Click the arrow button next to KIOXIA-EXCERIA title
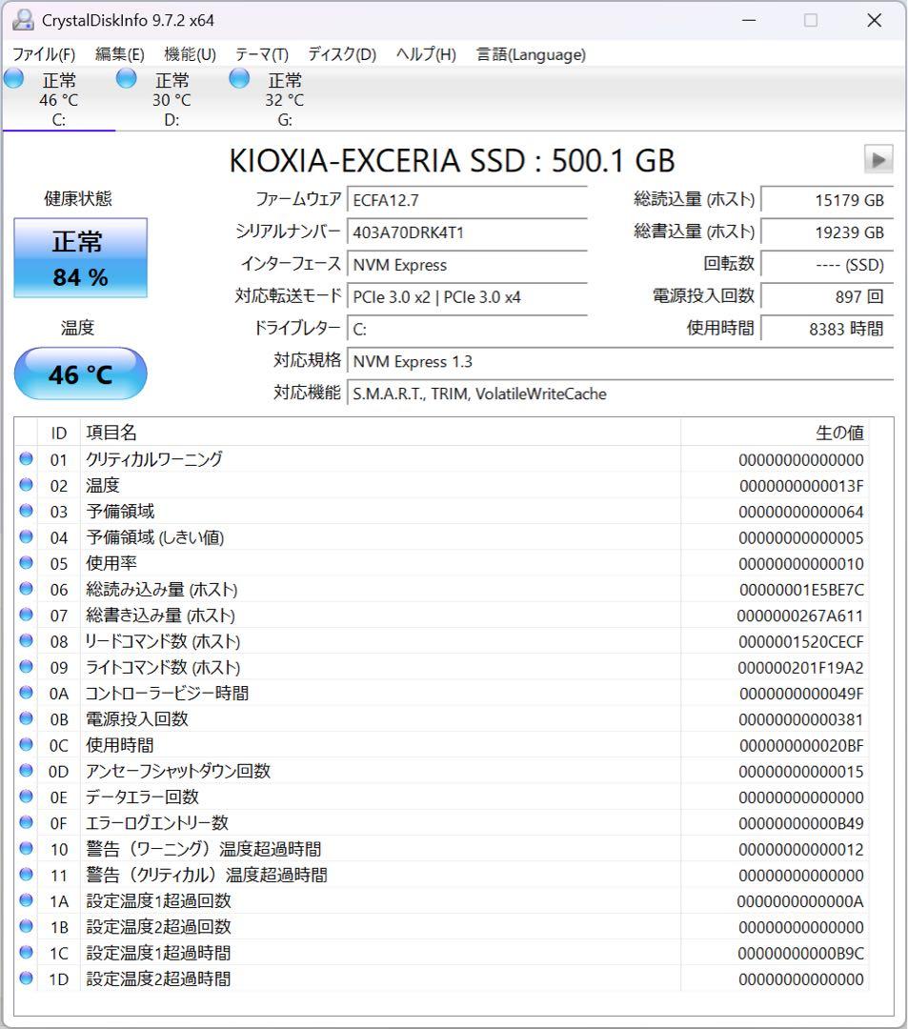The width and height of the screenshot is (908, 1029). 878,160
